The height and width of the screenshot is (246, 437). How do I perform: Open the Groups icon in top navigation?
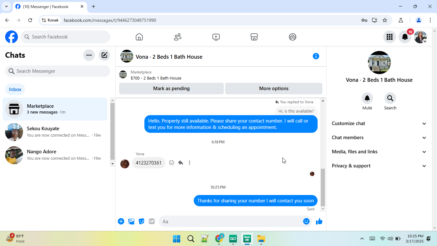click(x=293, y=37)
